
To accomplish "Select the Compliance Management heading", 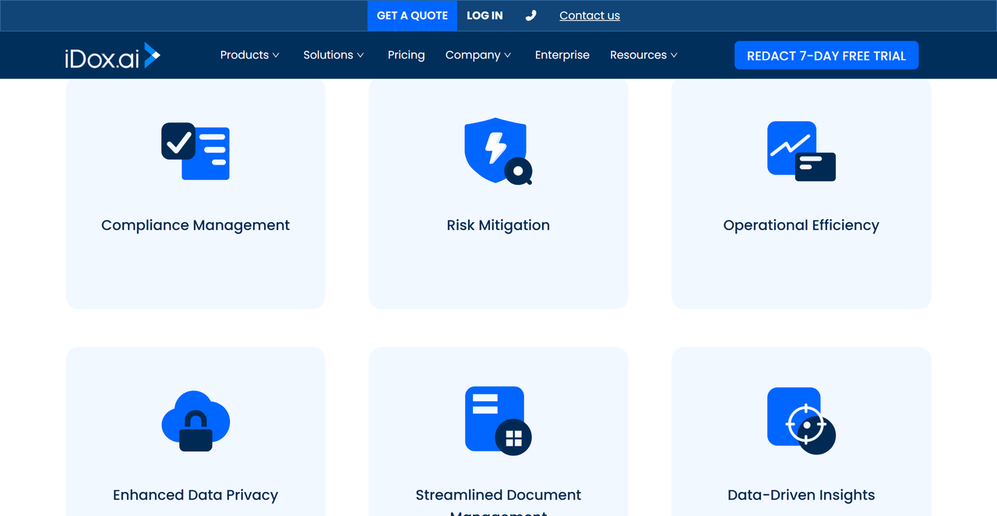I will click(196, 225).
